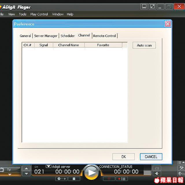Minimize the ADigit Player window
The height and width of the screenshot is (185, 185).
[161, 6]
